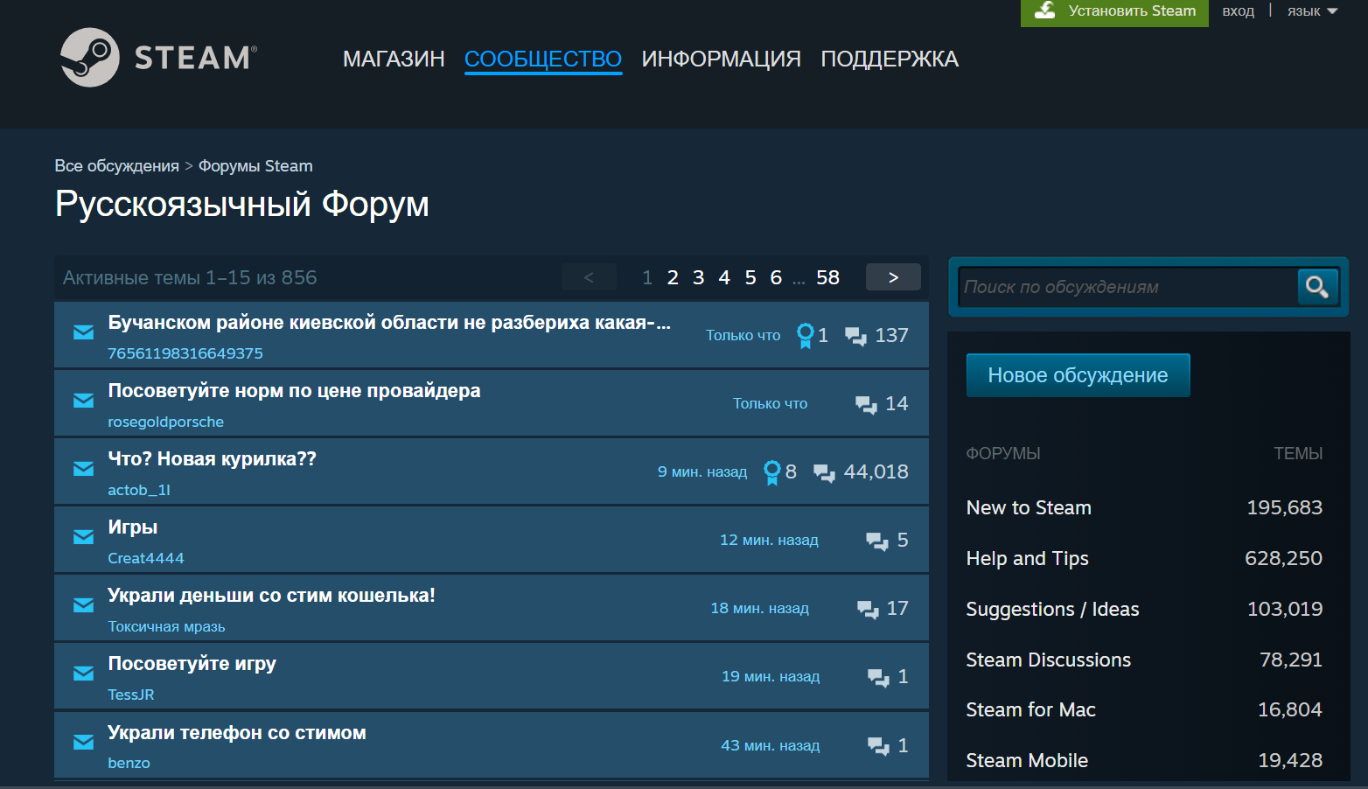Open topic Украли деньши со стим кошелька!
This screenshot has height=789, width=1368.
point(271,596)
